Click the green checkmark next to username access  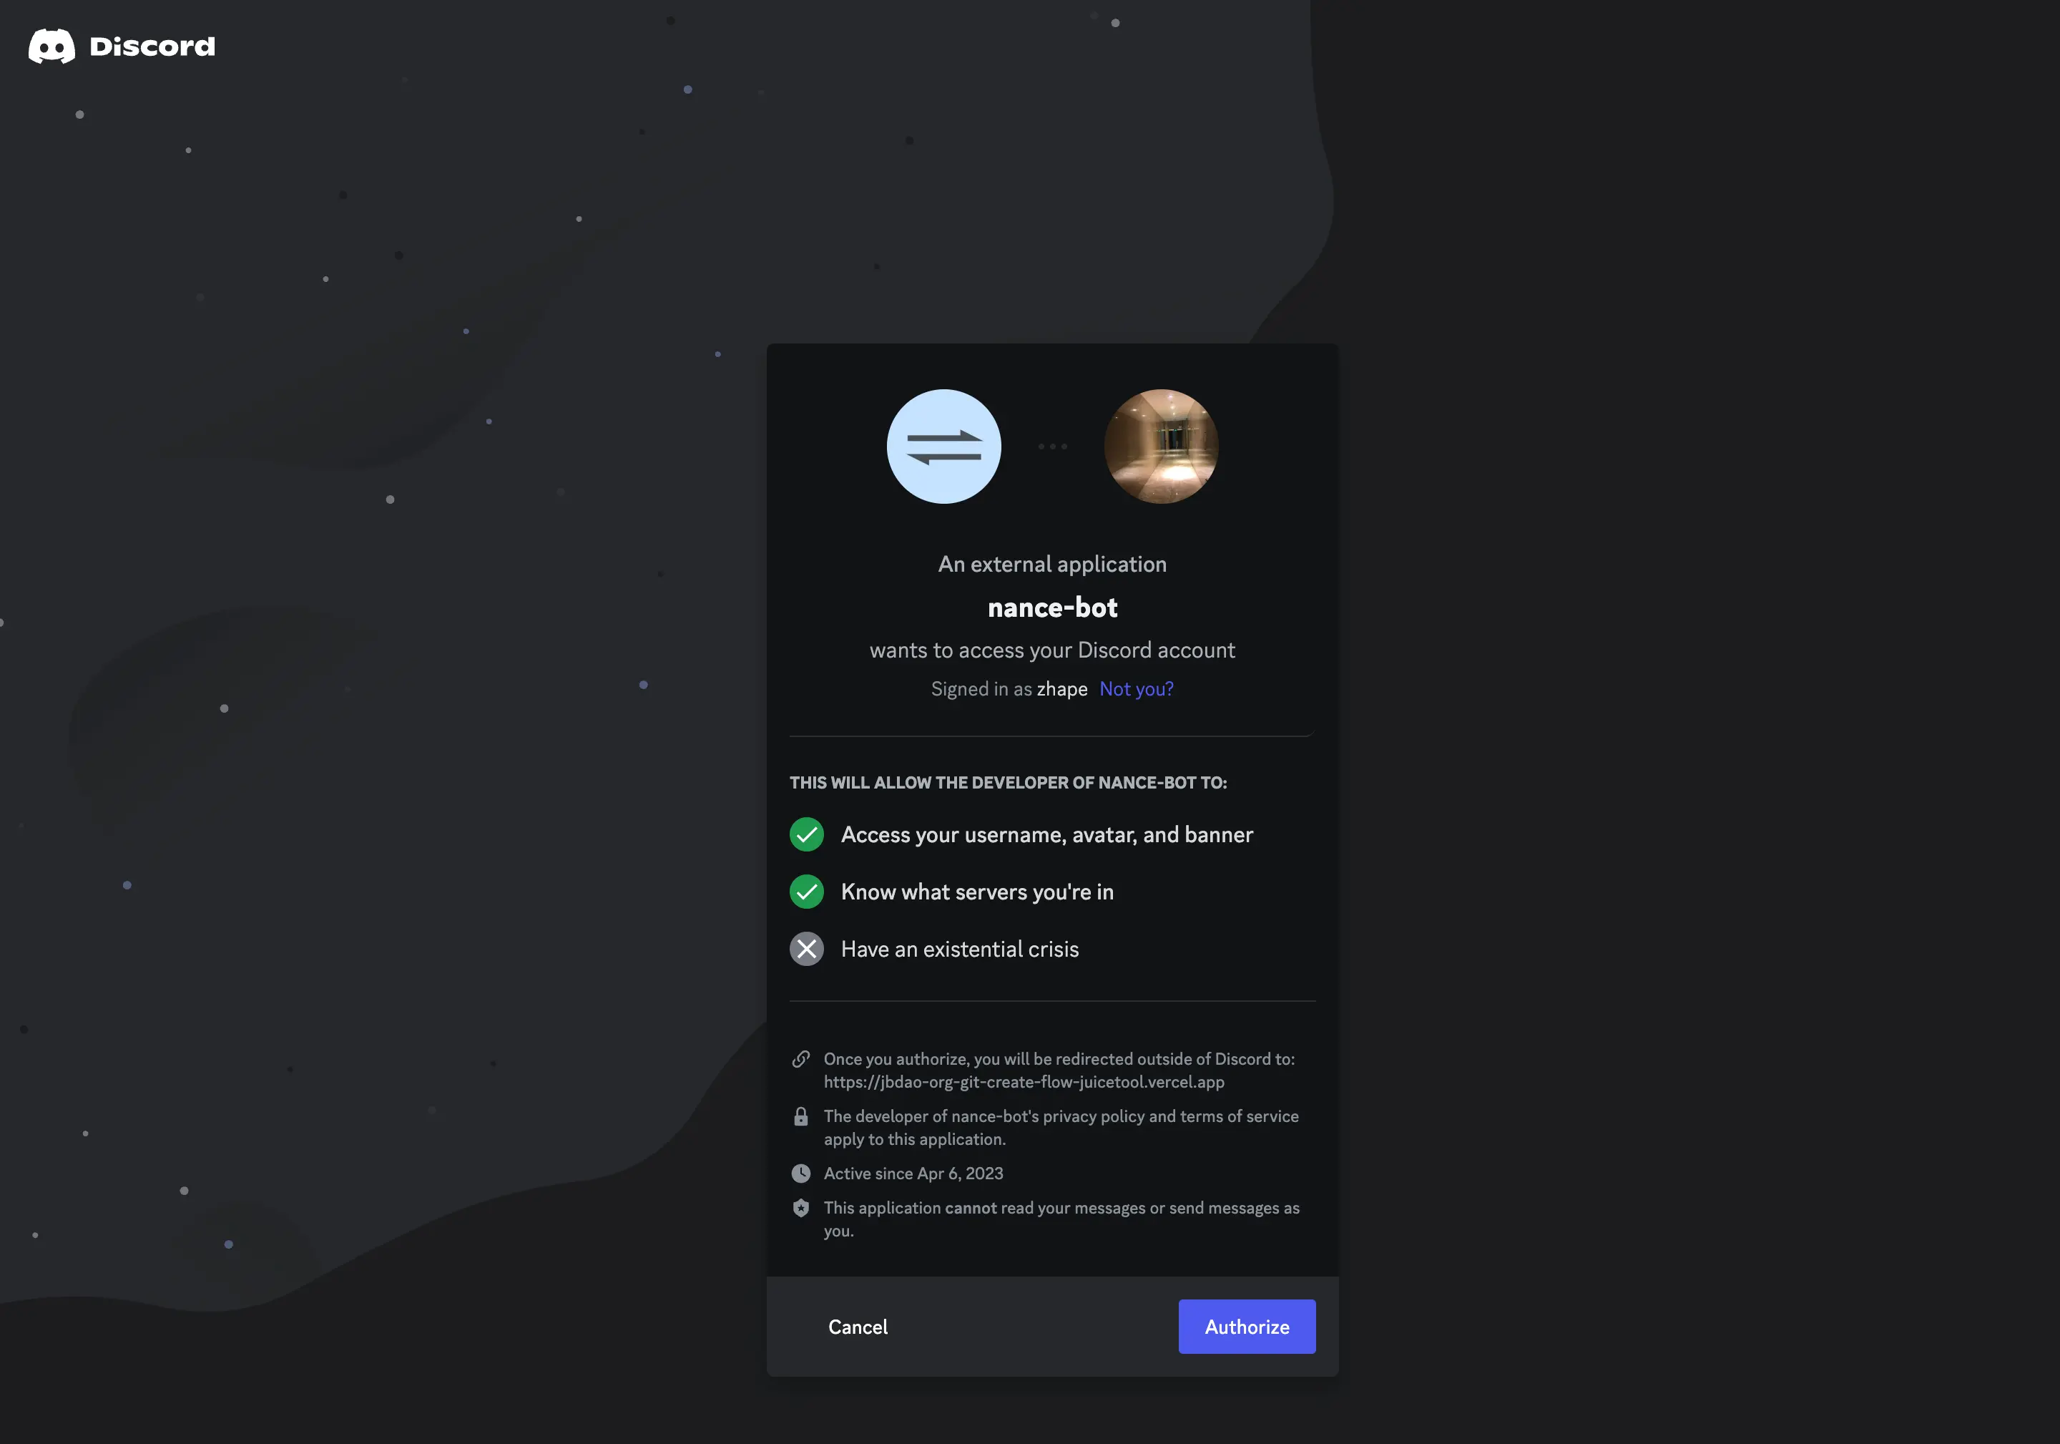pyautogui.click(x=806, y=831)
